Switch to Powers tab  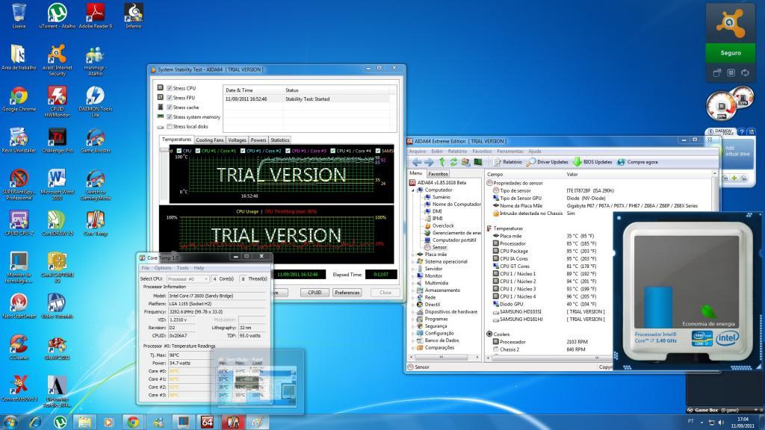258,140
